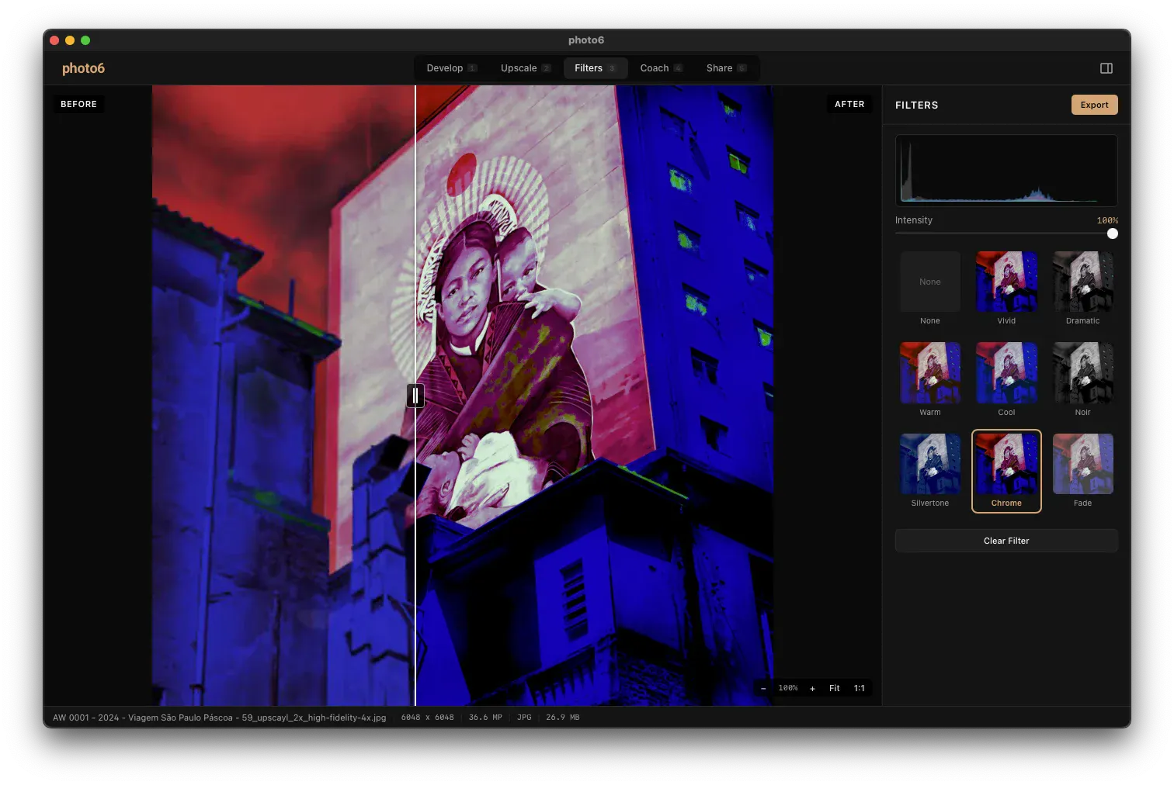Screen dimensions: 1174x785
Task: Set zoom to 1:1
Action: point(860,688)
